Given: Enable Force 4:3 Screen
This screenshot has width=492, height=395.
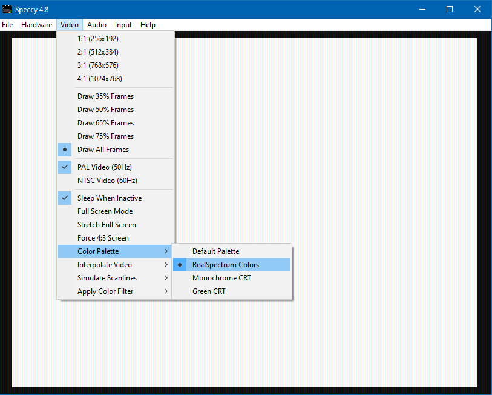Looking at the screenshot, I should coord(116,238).
